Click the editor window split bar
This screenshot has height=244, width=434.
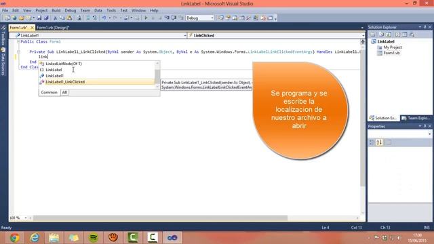[363, 42]
